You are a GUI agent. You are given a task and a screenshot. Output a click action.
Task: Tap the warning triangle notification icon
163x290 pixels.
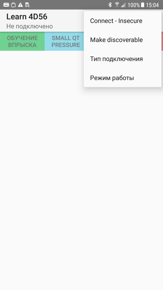click(20, 5)
